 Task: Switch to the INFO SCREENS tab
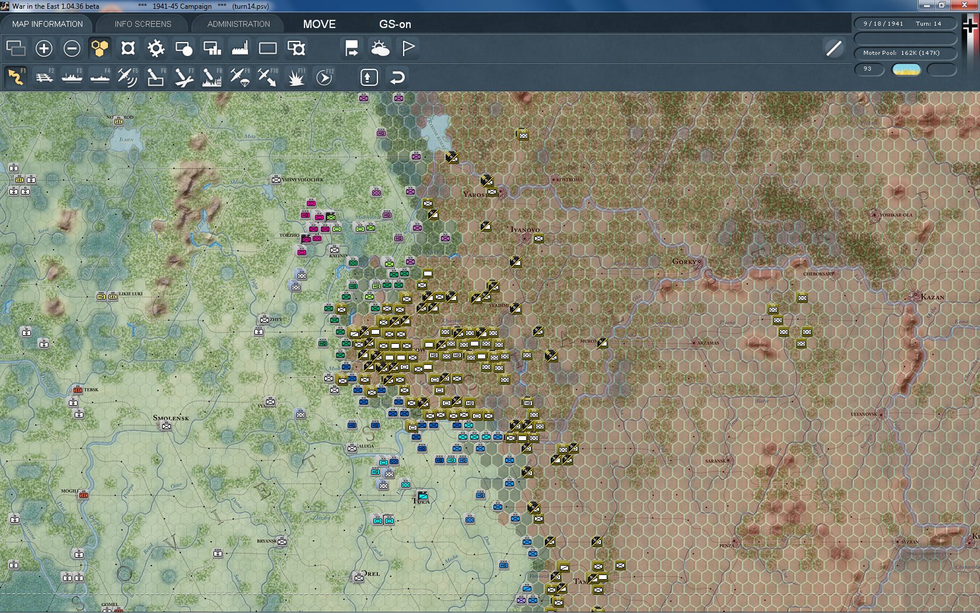pos(143,24)
